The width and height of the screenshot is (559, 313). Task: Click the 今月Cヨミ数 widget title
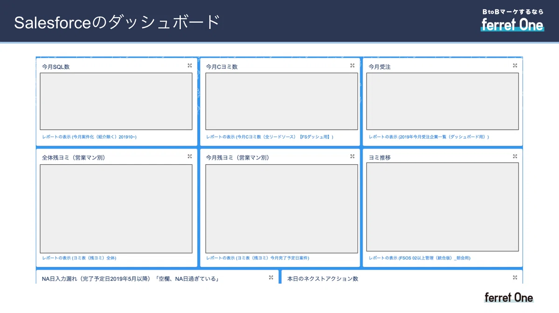pyautogui.click(x=222, y=67)
